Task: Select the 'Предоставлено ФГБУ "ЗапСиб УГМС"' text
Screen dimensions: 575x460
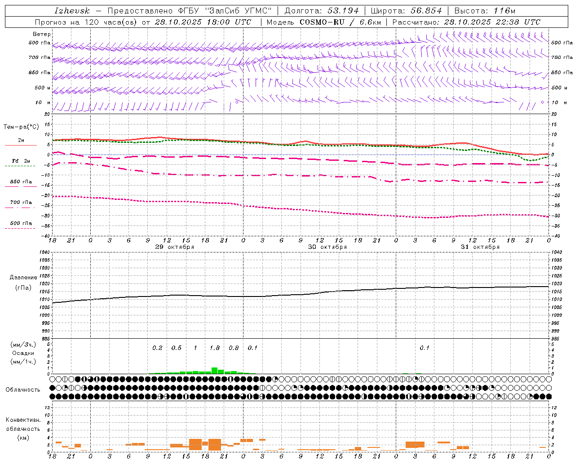Action: (x=190, y=11)
